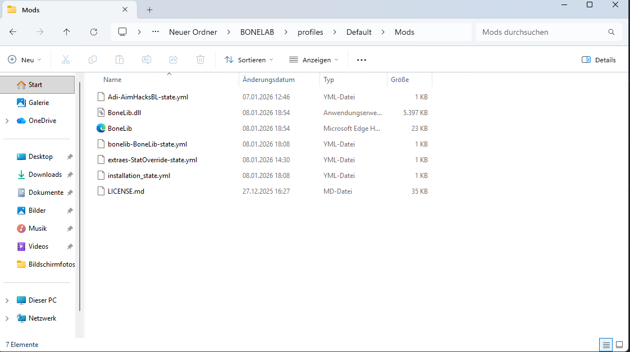Open the Anzeigen view menu
This screenshot has height=352, width=630.
pos(314,60)
